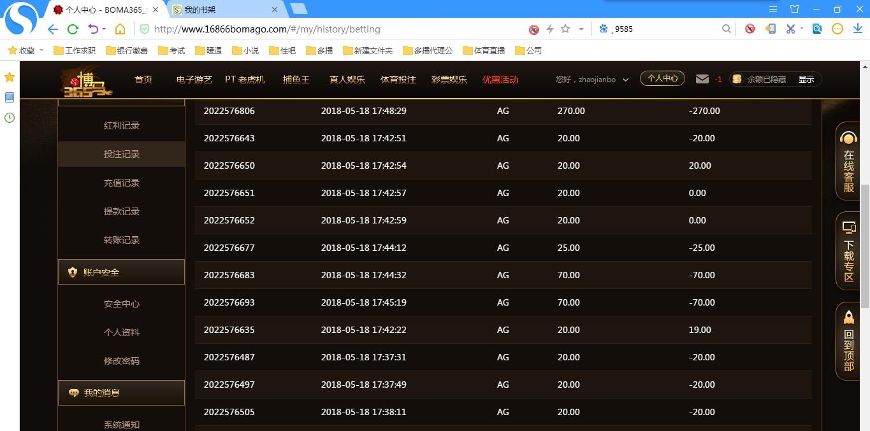Close the 个人中心 - BOMA365 tab
Viewport: 870px width, 431px height.
click(x=156, y=10)
